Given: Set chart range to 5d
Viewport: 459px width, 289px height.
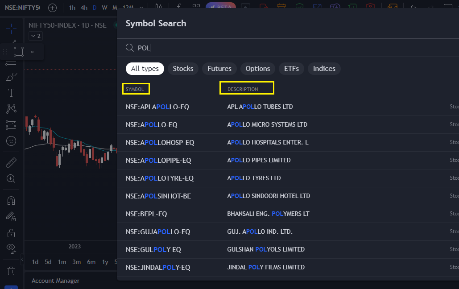Looking at the screenshot, I should 48,262.
